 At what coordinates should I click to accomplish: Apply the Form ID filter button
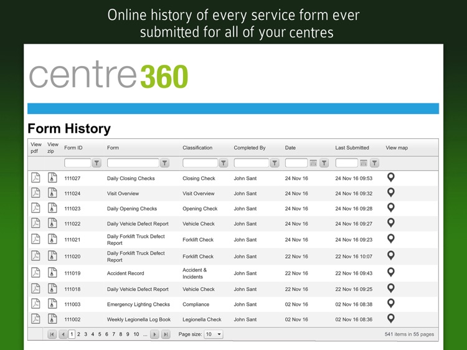tap(97, 163)
